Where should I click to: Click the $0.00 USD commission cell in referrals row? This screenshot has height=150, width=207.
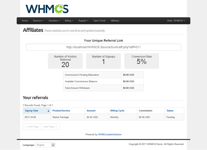coord(151,117)
